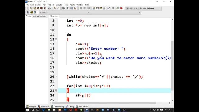Open Microsoft Edge from the taskbar
This screenshot has height=112, width=199.
(x=44, y=110)
